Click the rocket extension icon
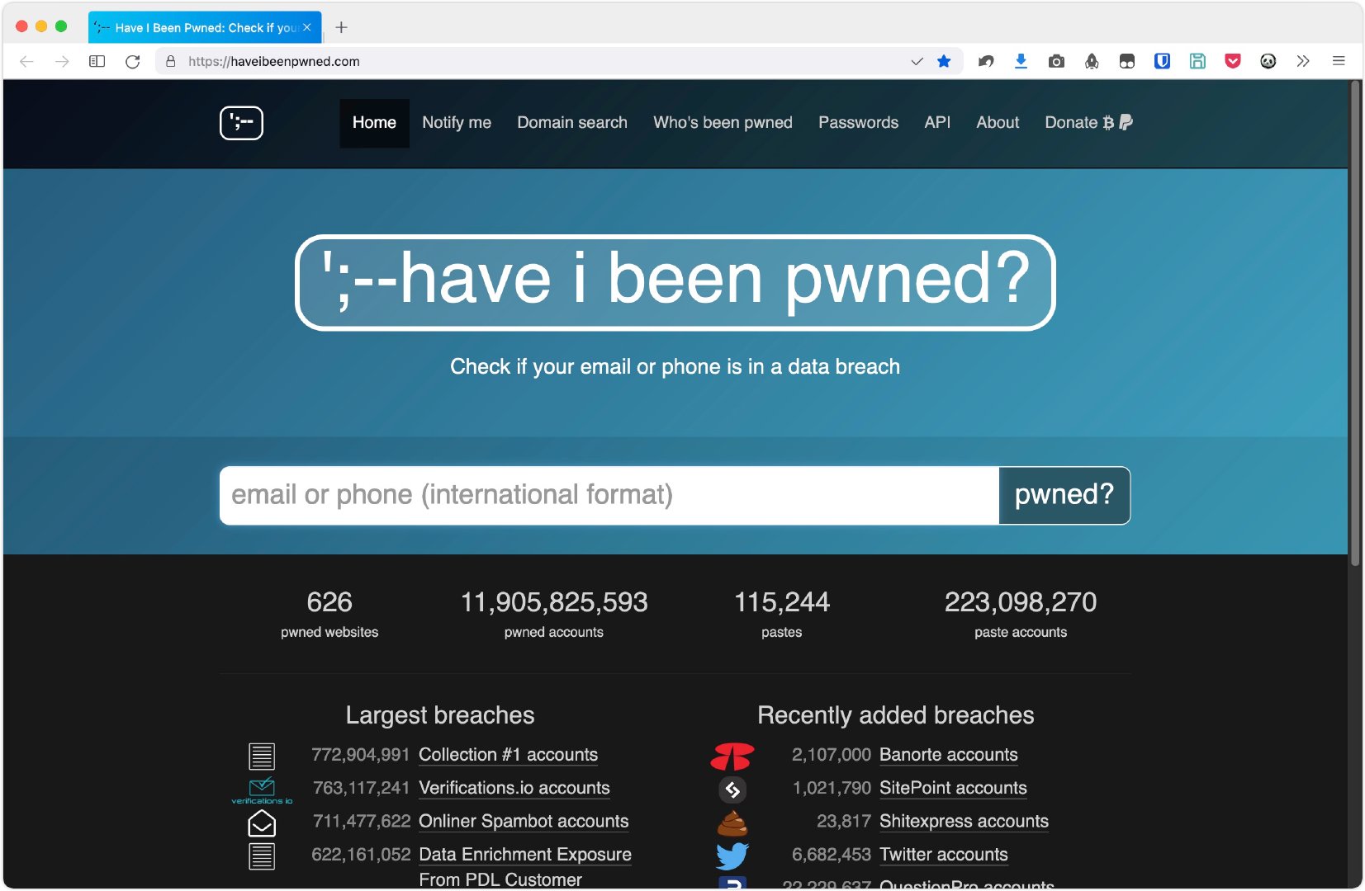This screenshot has height=891, width=1365. 1092,61
